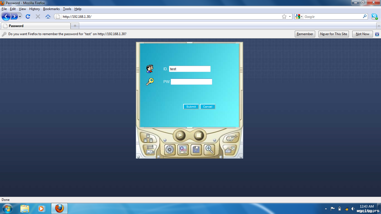The height and width of the screenshot is (214, 381).
Task: Open the address bar history dropdown
Action: pyautogui.click(x=290, y=16)
